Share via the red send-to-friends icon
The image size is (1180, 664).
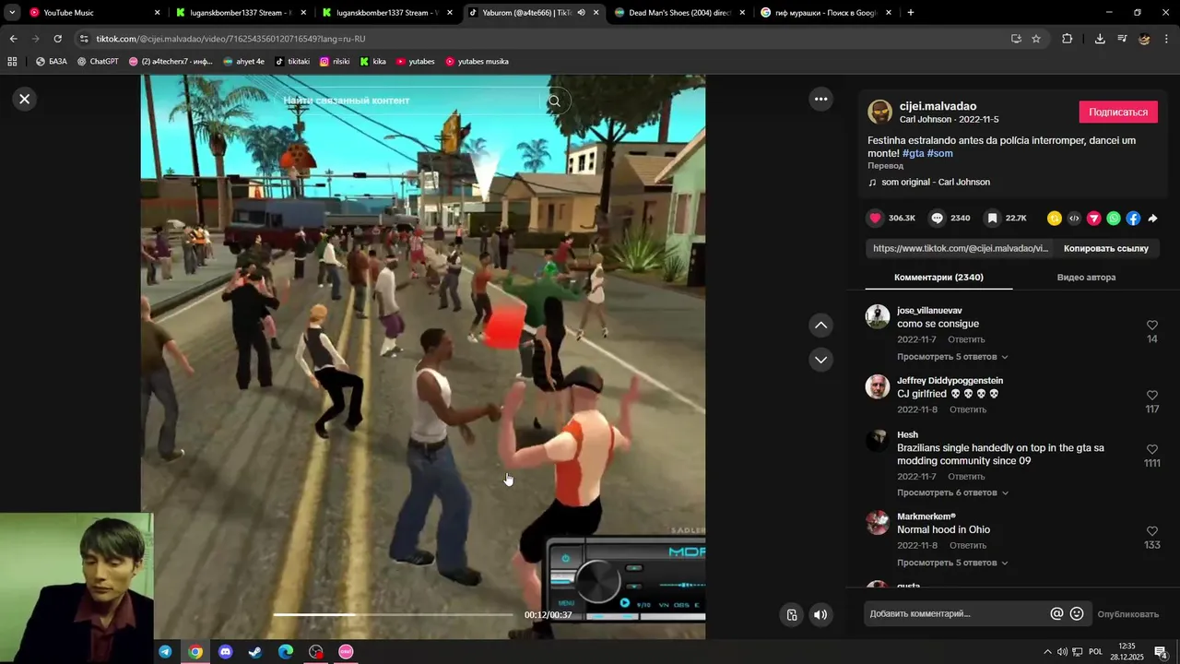[1094, 219]
